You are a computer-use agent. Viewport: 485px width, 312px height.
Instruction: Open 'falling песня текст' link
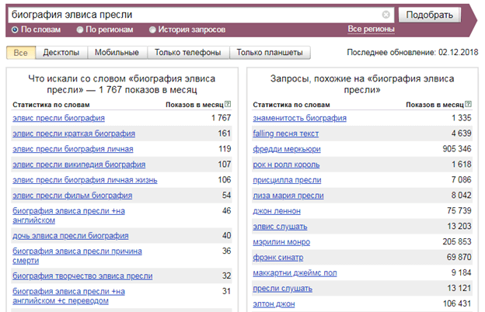click(285, 133)
